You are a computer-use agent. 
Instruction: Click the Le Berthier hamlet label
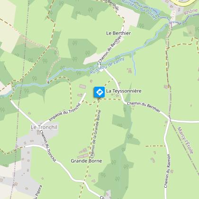pyautogui.click(x=118, y=33)
